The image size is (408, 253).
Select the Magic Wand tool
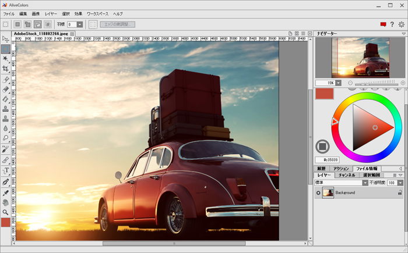(x=5, y=59)
